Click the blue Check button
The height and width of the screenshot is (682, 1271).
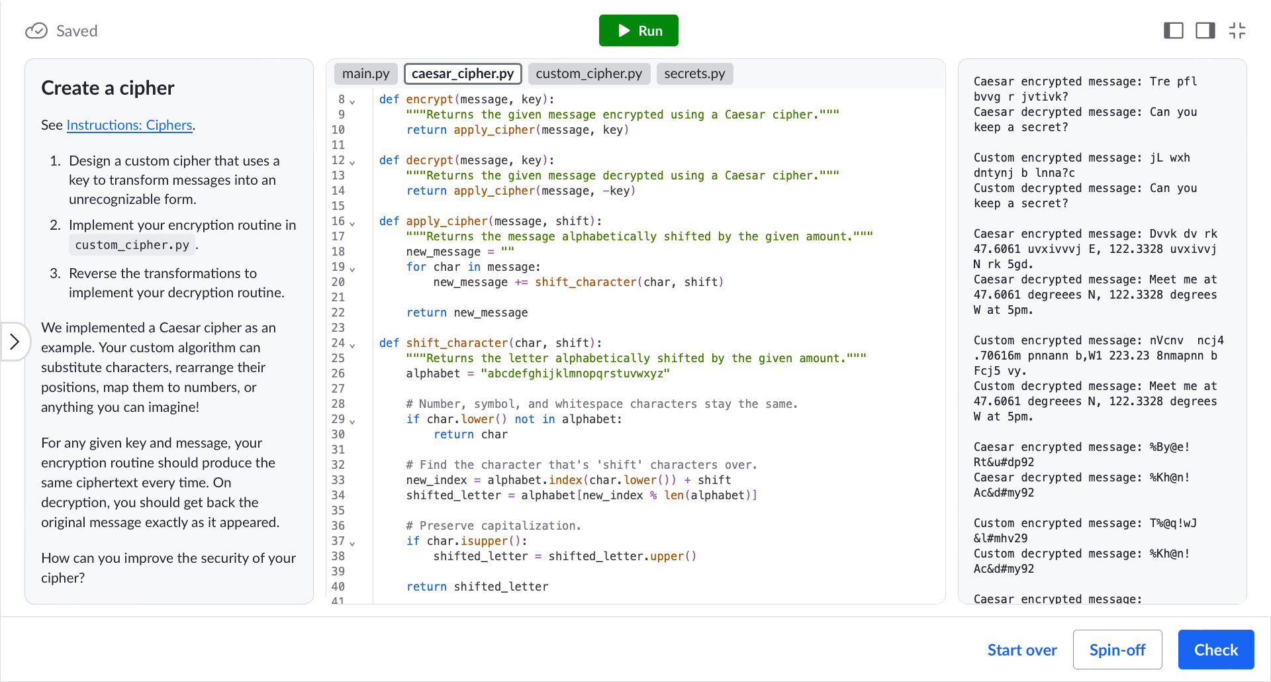click(x=1216, y=650)
